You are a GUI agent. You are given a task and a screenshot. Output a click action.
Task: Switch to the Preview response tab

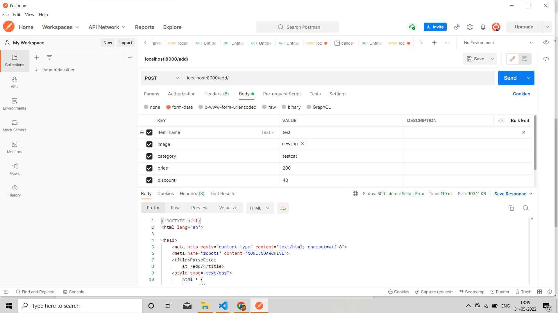click(199, 208)
